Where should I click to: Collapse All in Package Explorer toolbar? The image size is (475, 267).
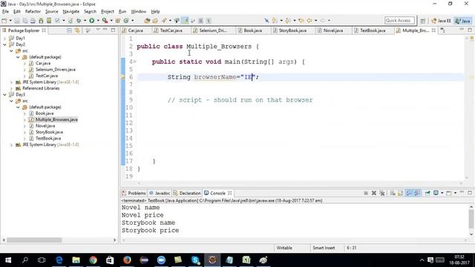[70, 30]
